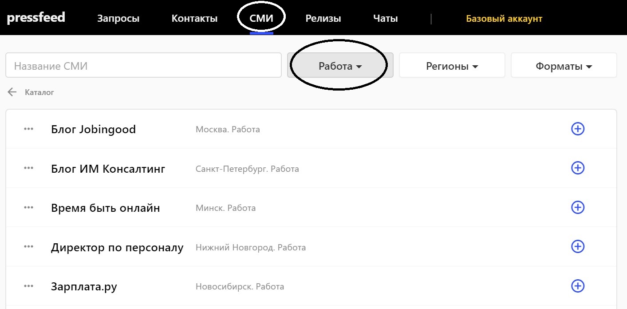Open the Форматы dropdown filter

pyautogui.click(x=564, y=66)
